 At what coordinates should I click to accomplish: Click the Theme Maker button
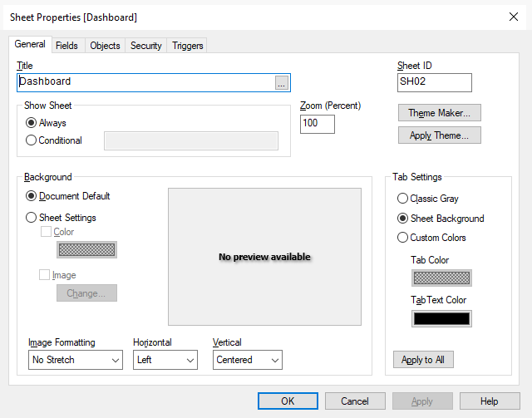(x=439, y=113)
